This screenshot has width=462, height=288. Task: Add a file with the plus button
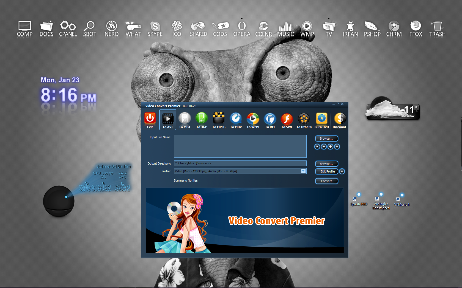[x=330, y=147]
